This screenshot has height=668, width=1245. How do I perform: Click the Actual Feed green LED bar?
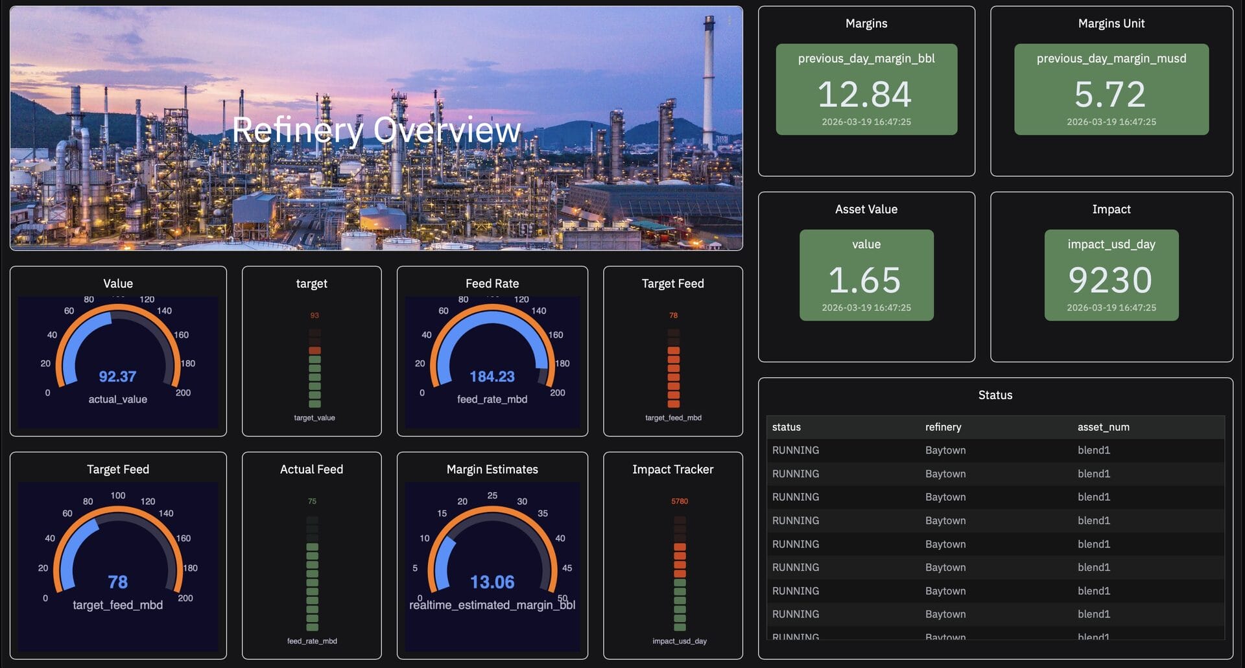click(x=312, y=573)
